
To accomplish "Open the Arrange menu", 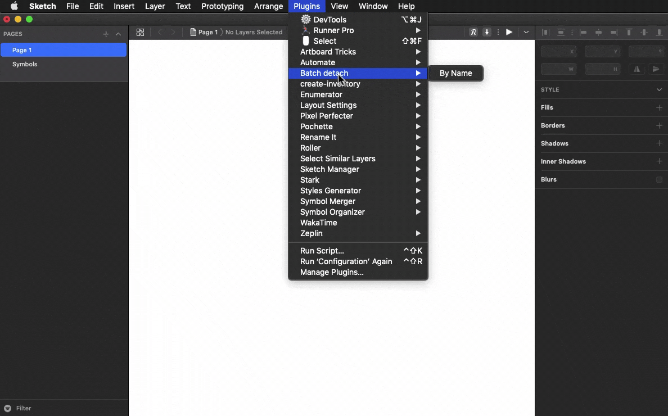I will [268, 6].
